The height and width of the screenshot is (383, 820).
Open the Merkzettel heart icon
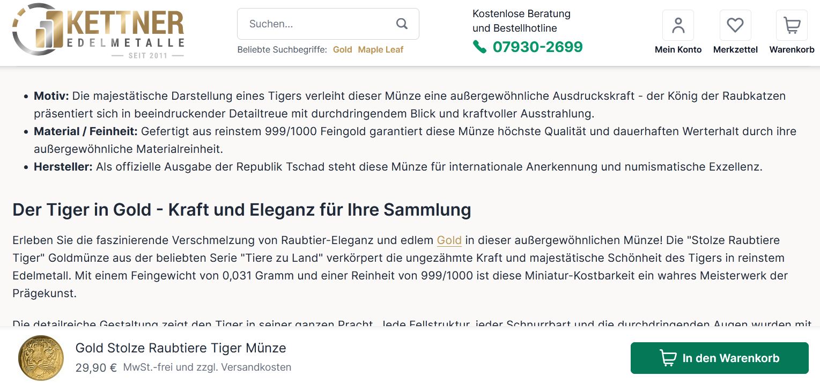pos(735,25)
